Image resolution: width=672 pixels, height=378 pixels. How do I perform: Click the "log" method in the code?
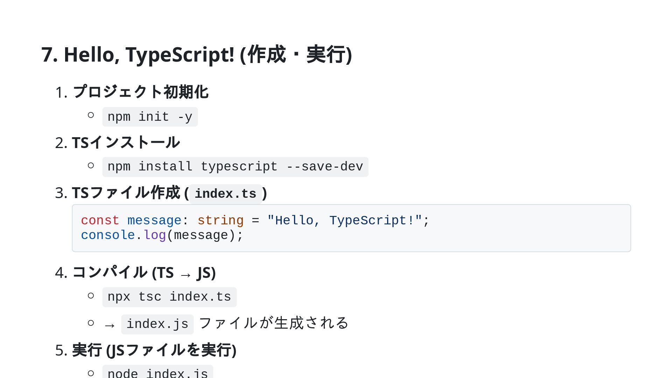tap(155, 235)
